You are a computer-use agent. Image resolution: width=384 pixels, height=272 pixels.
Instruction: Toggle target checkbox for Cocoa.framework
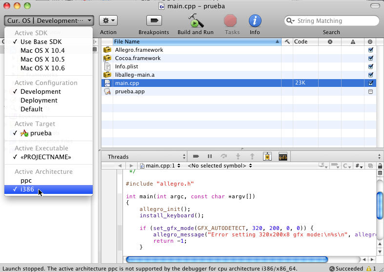point(370,58)
